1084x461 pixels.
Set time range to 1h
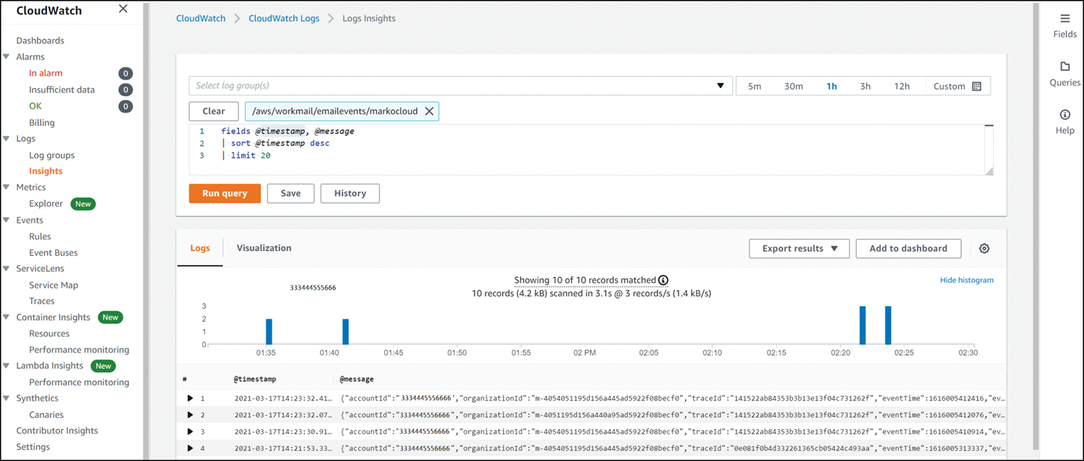[x=832, y=86]
